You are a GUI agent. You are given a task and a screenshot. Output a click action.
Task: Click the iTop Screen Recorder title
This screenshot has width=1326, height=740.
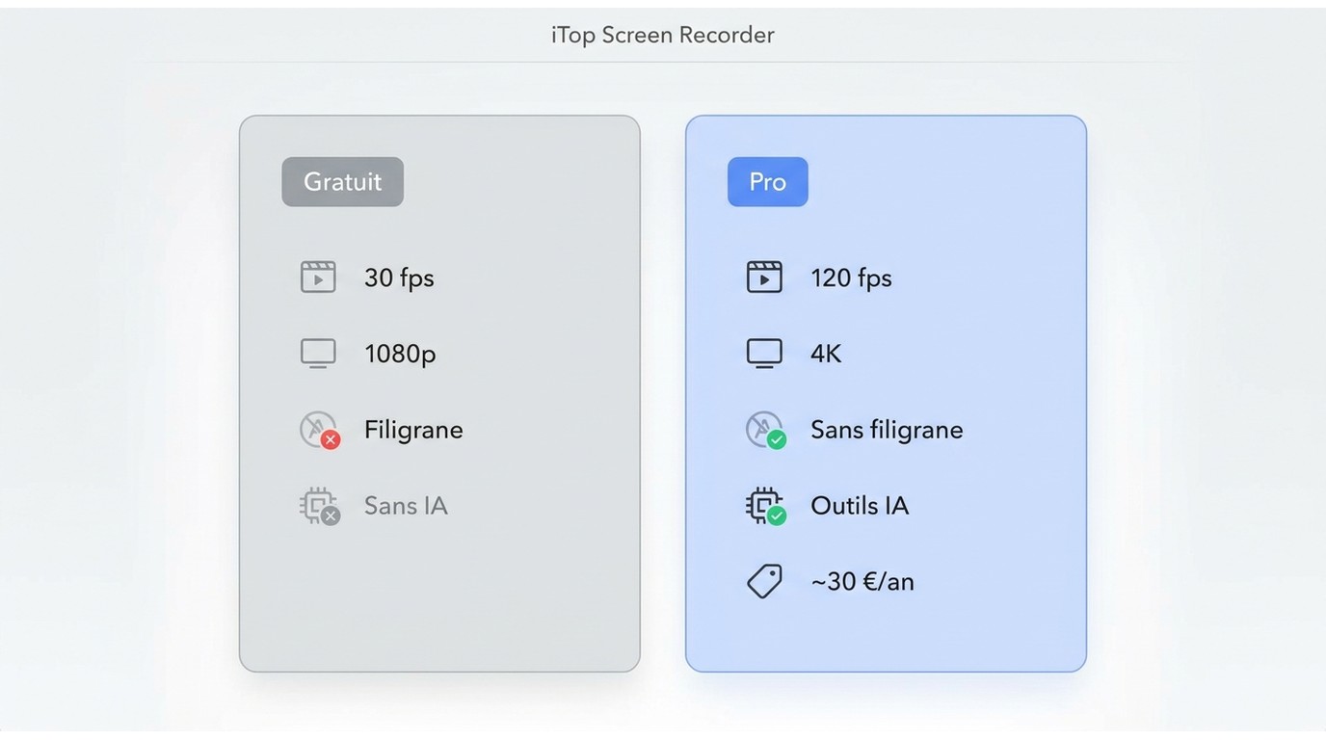point(663,35)
